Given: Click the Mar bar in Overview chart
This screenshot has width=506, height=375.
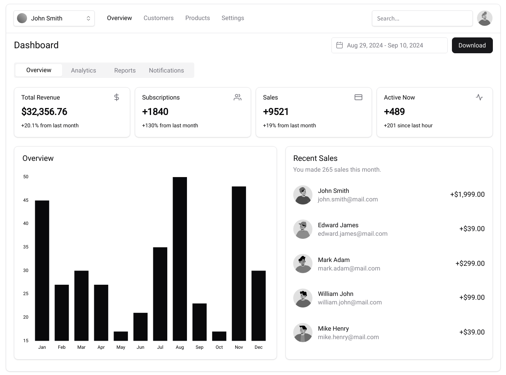Looking at the screenshot, I should (x=81, y=306).
